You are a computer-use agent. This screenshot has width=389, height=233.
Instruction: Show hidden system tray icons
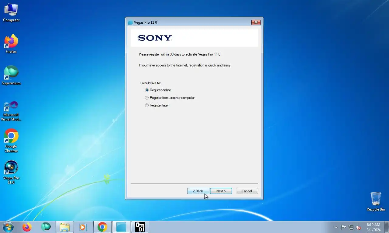coord(336,227)
